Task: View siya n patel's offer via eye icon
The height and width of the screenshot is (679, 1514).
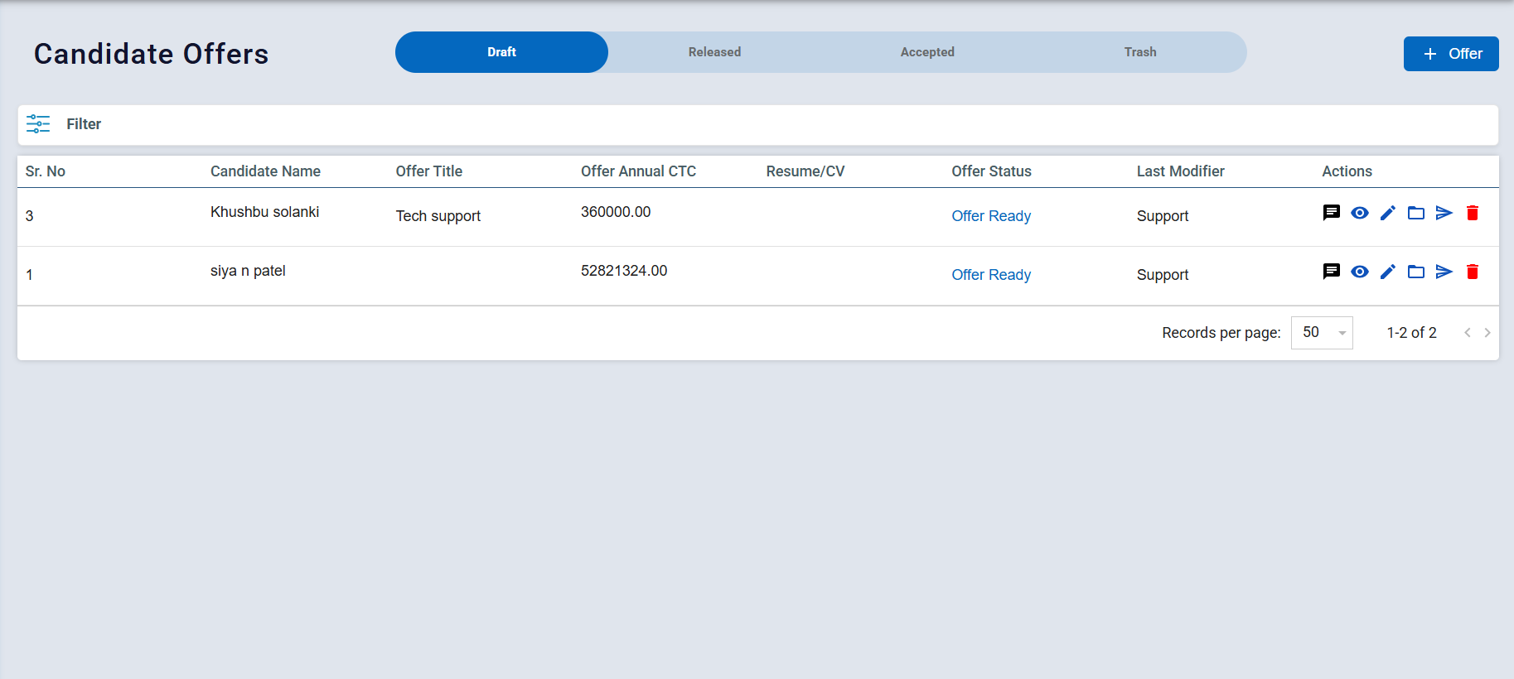Action: 1359,272
